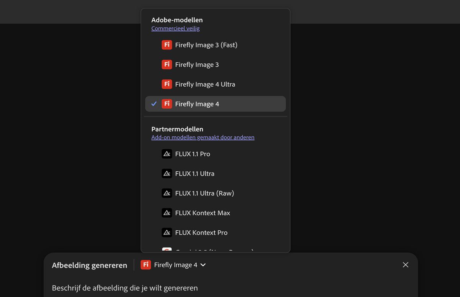Click the FLUX 1.1 Ultra model icon
Image resolution: width=460 pixels, height=297 pixels.
pos(167,173)
